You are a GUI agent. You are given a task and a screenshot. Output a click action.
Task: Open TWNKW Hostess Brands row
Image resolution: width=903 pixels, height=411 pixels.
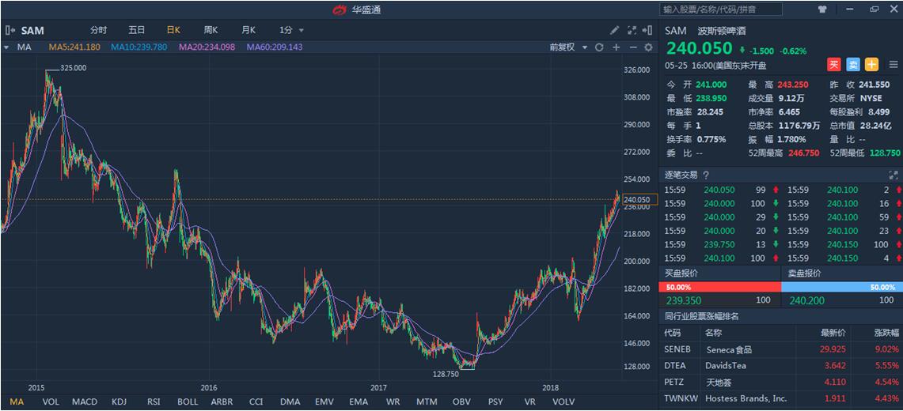[780, 398]
